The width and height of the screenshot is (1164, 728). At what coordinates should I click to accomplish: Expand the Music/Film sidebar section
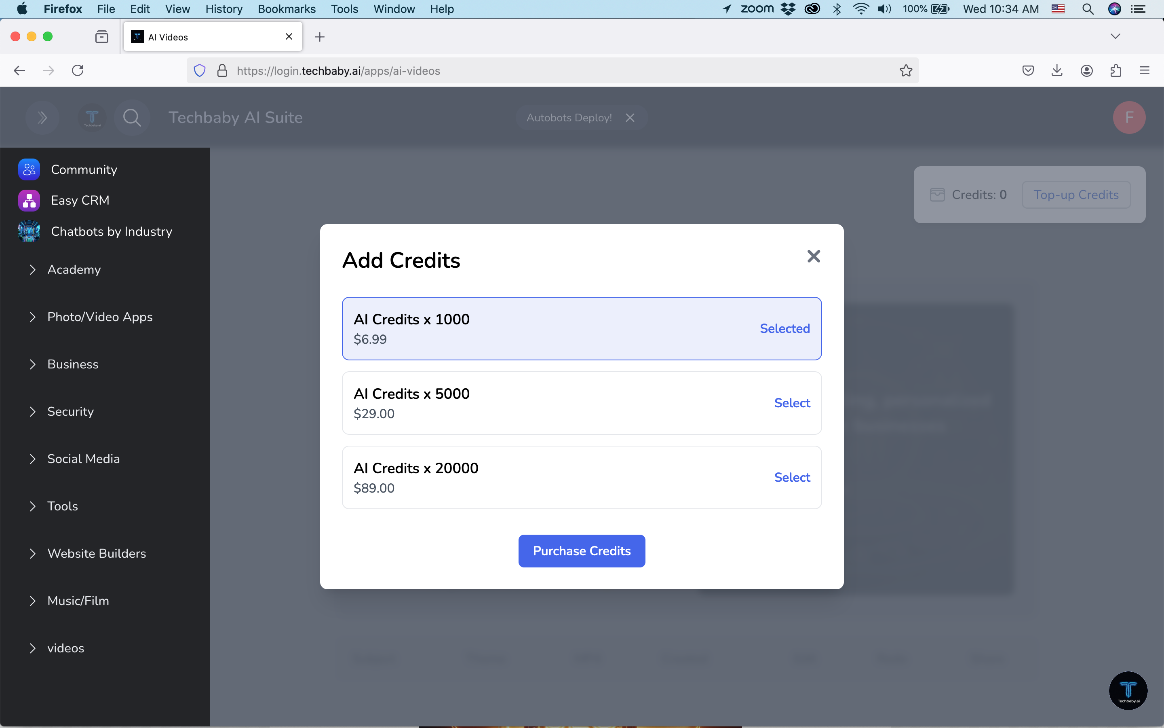(78, 601)
